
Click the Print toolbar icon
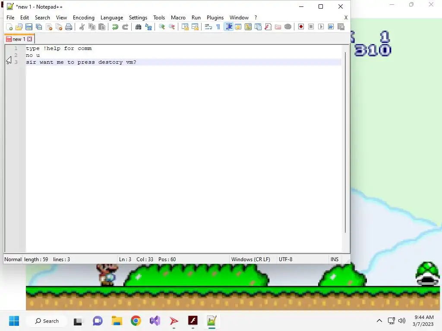(x=69, y=27)
